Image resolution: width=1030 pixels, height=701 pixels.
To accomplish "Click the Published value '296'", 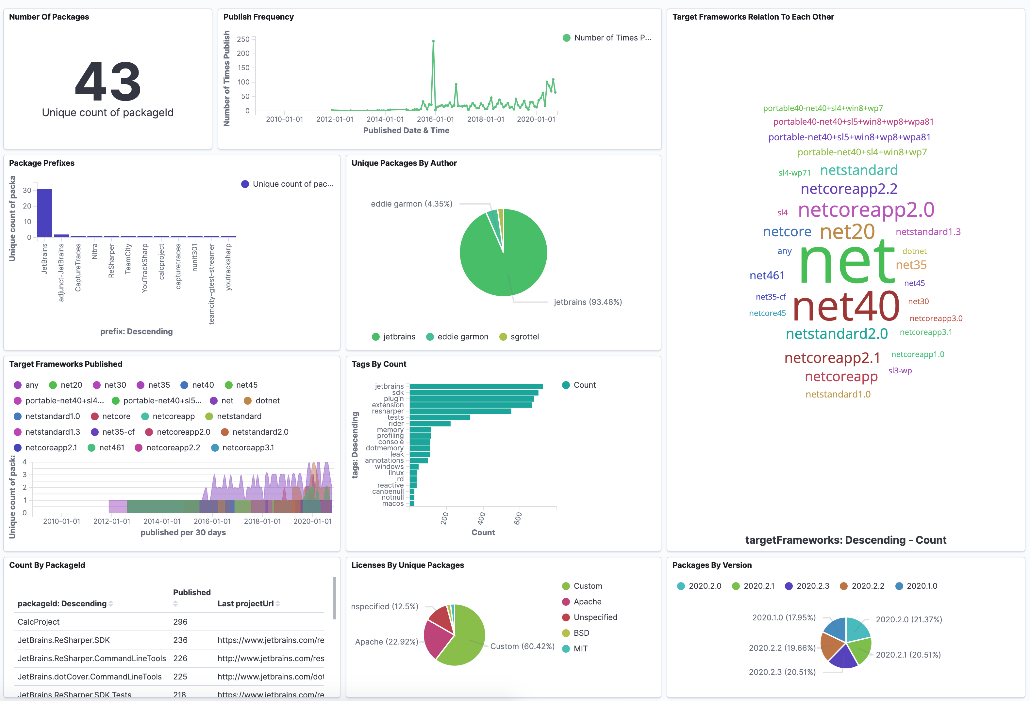I will 180,622.
